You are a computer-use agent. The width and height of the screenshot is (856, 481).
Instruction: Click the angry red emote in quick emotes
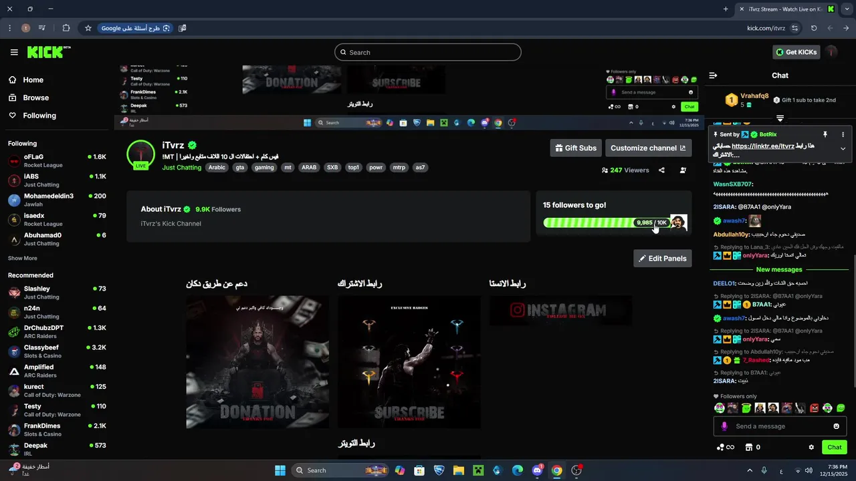coord(815,408)
